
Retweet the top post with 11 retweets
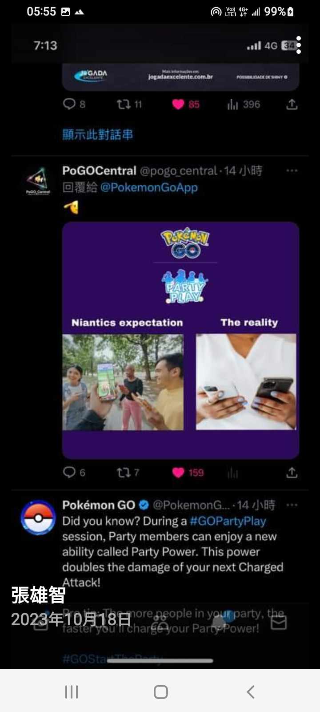point(123,105)
